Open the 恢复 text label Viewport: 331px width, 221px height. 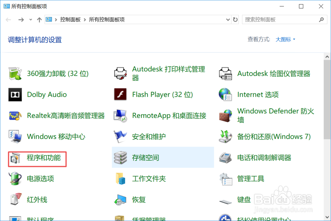coord(139,200)
